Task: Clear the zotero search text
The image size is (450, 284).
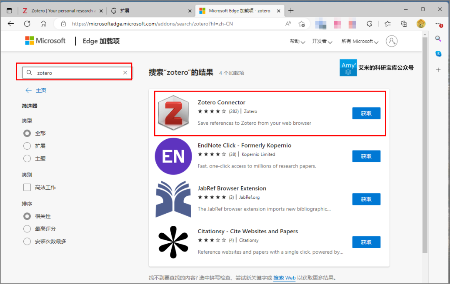Action: 125,73
